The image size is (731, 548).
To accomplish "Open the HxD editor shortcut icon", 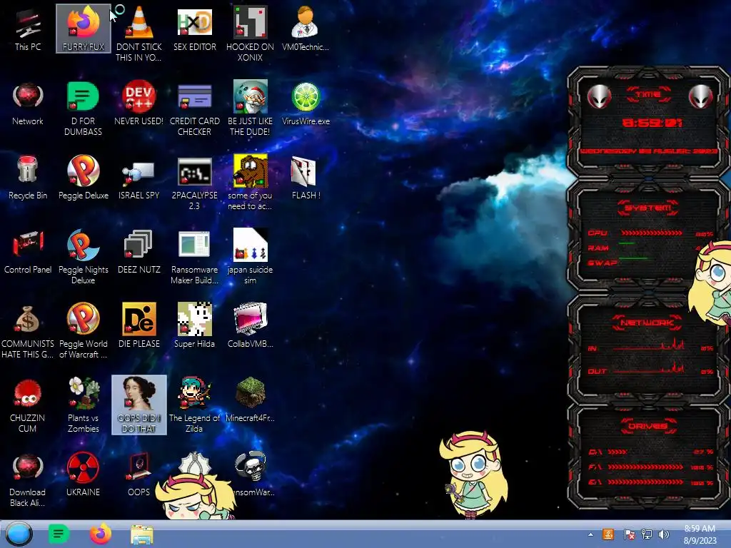I will click(x=194, y=29).
